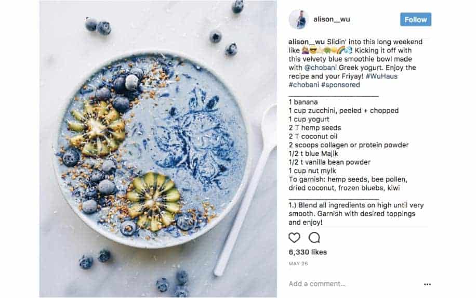Click the upper kiwi slice in photo
Screen dimensions: 476x298
pyautogui.click(x=97, y=129)
